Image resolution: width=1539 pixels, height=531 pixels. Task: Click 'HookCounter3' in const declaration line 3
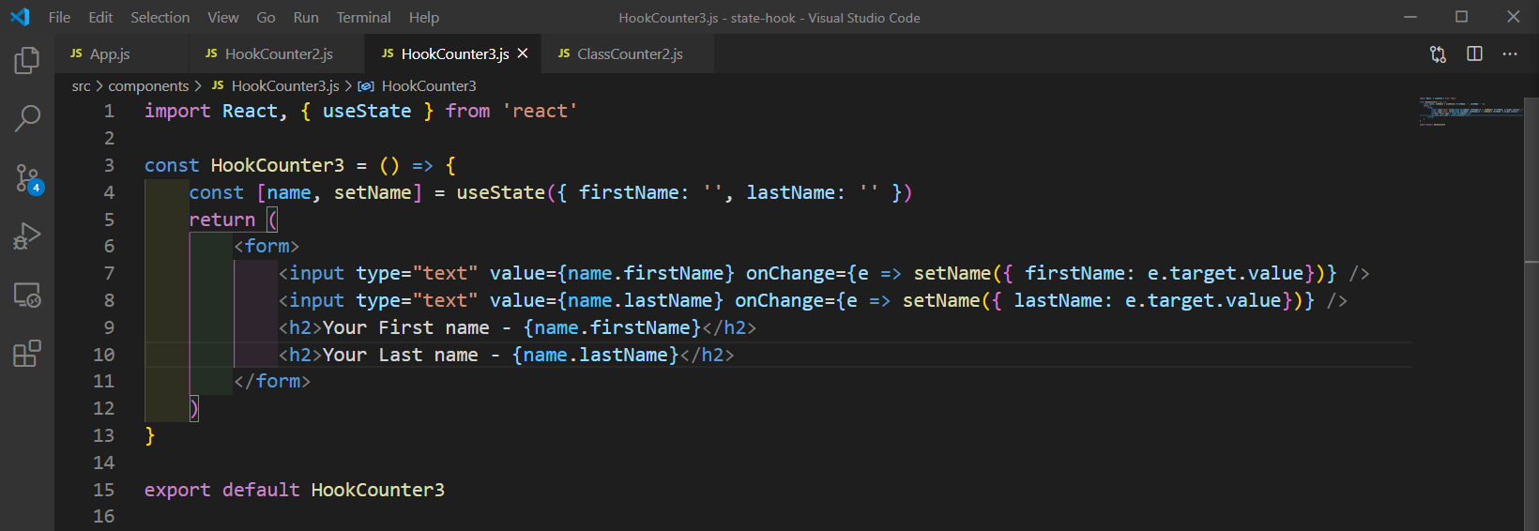point(278,165)
